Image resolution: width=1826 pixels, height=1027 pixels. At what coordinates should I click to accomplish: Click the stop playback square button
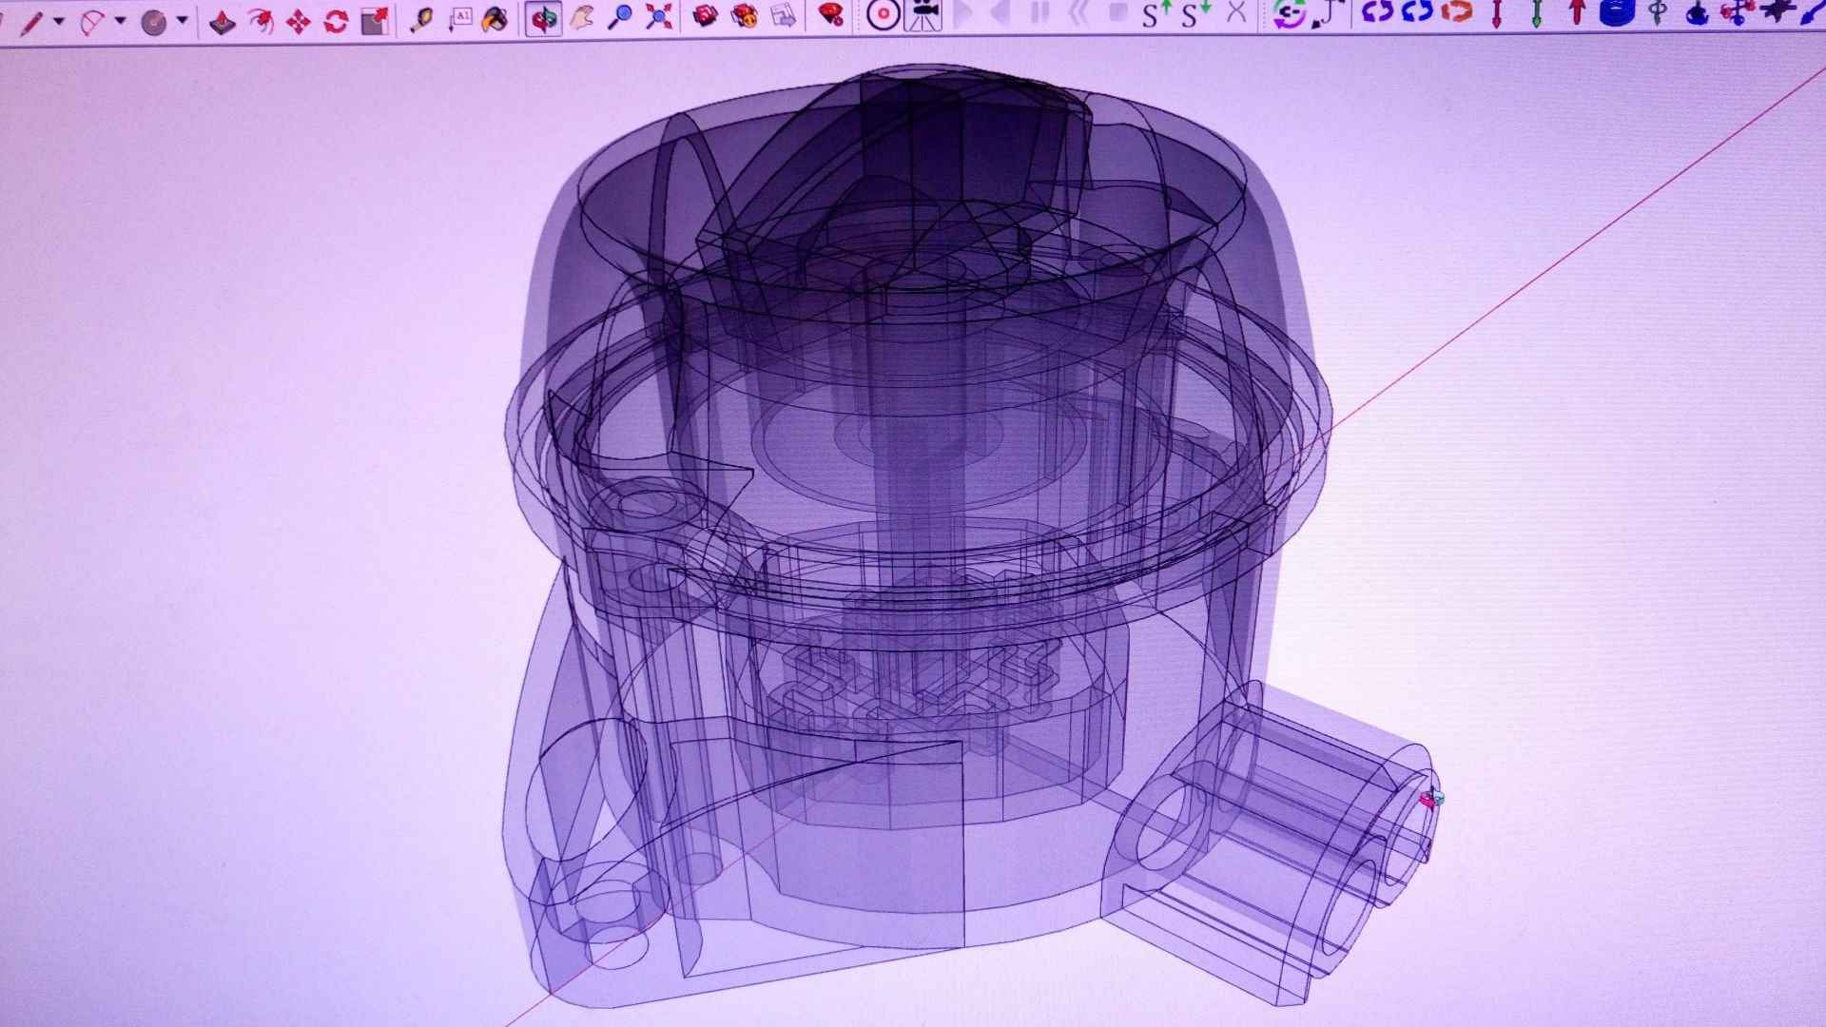(x=1118, y=12)
